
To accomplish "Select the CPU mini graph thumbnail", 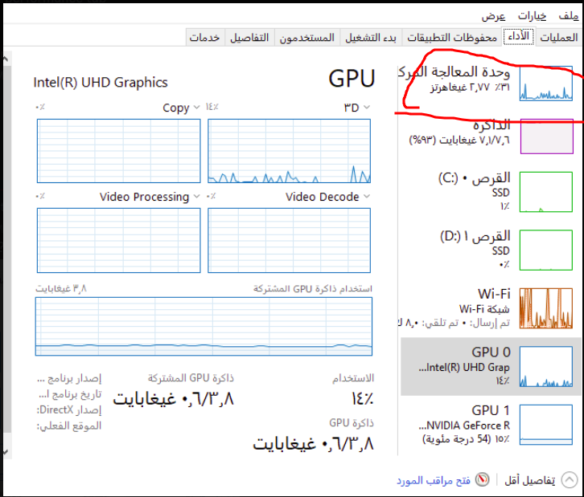I will [x=546, y=83].
